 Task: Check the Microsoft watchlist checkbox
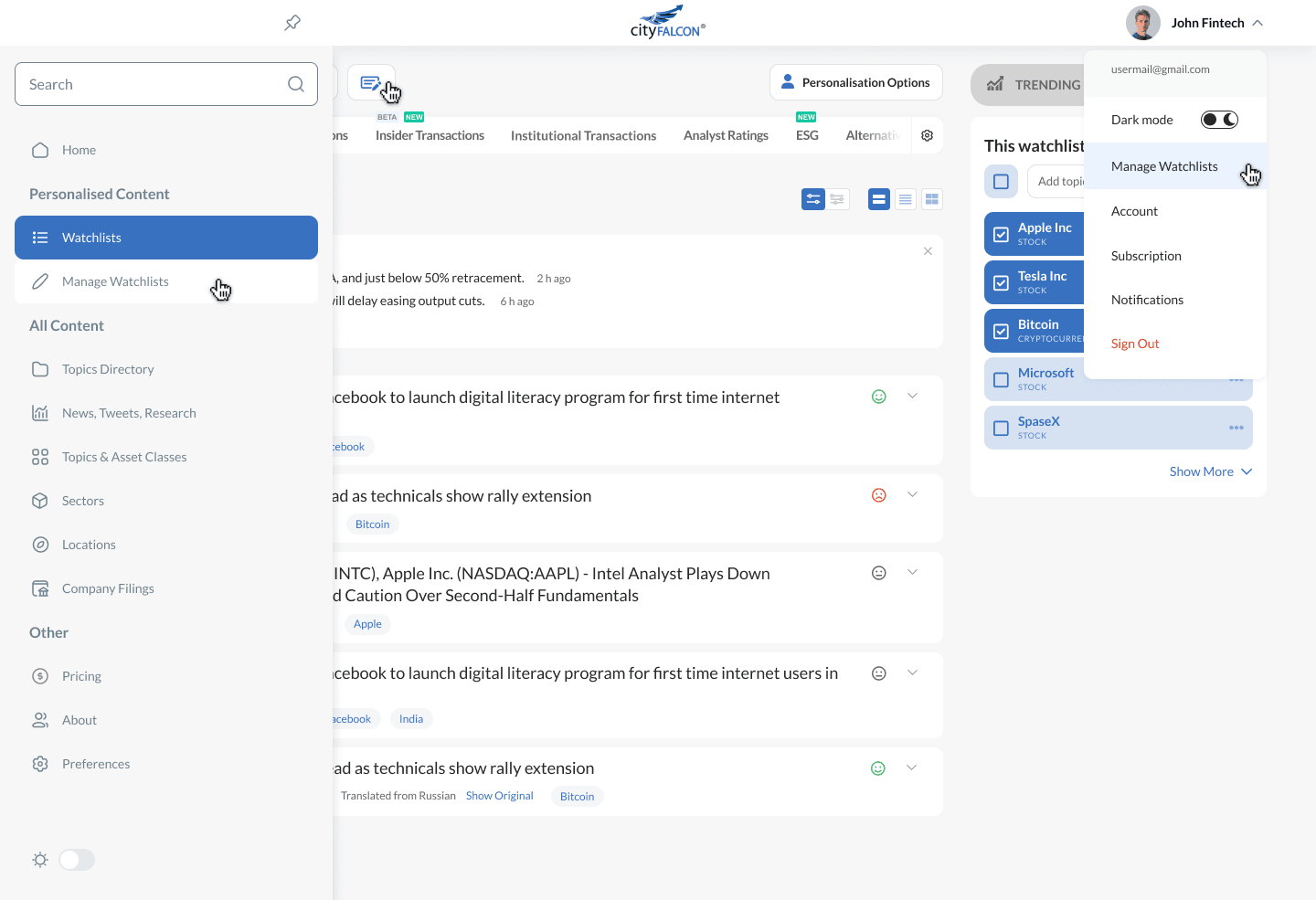[x=1001, y=379]
